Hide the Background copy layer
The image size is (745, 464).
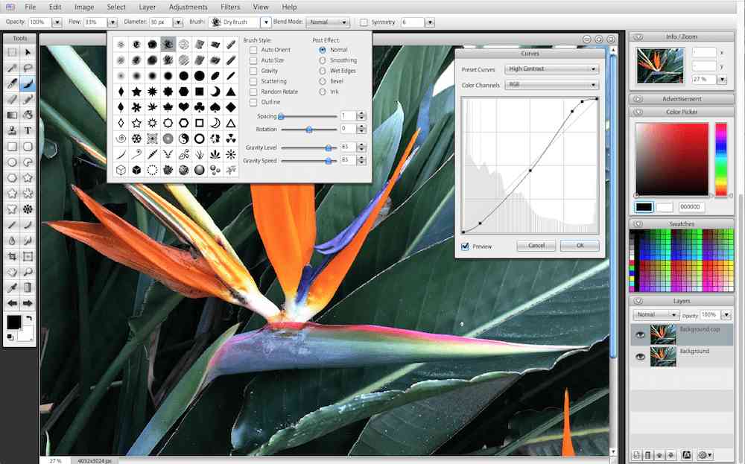(640, 335)
